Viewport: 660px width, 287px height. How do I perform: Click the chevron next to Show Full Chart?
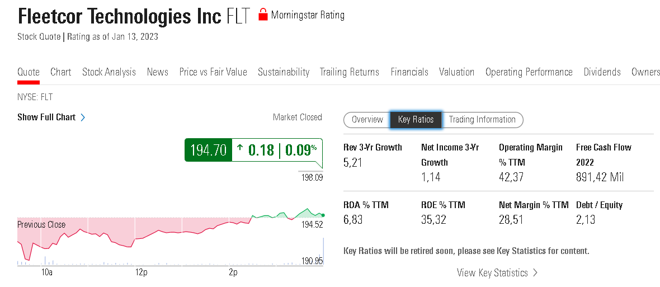pos(83,117)
